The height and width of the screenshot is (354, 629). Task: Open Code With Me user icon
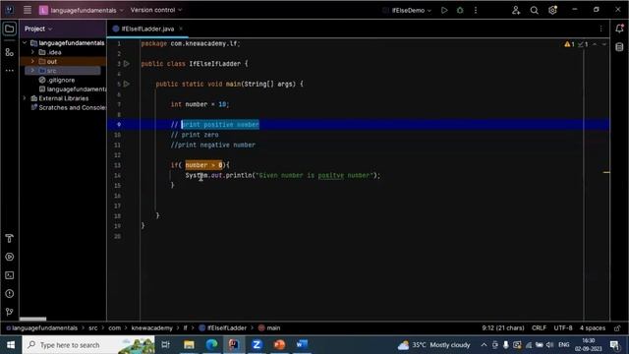(516, 10)
